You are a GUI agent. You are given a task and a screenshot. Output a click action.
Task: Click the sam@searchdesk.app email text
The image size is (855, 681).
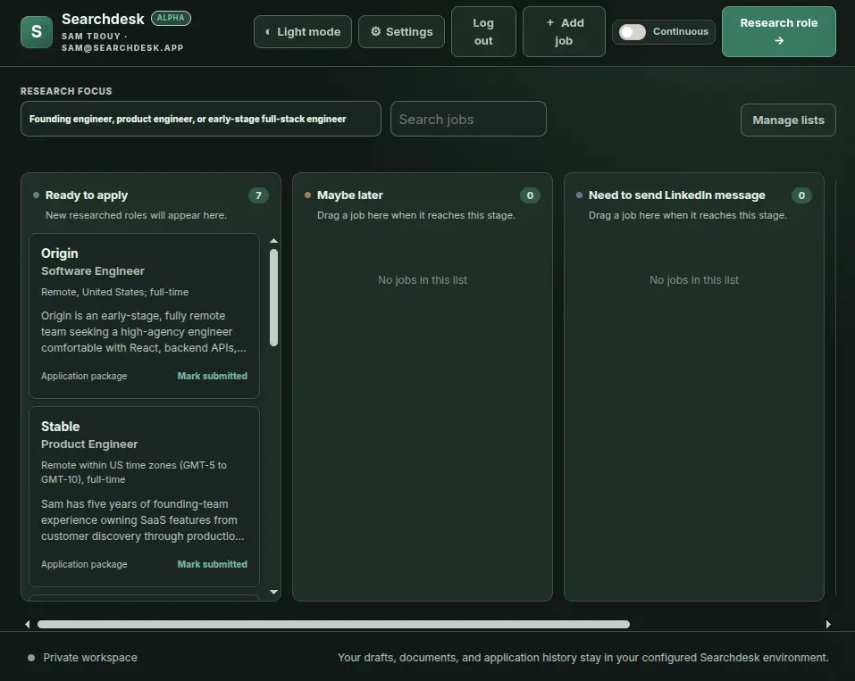[x=122, y=48]
